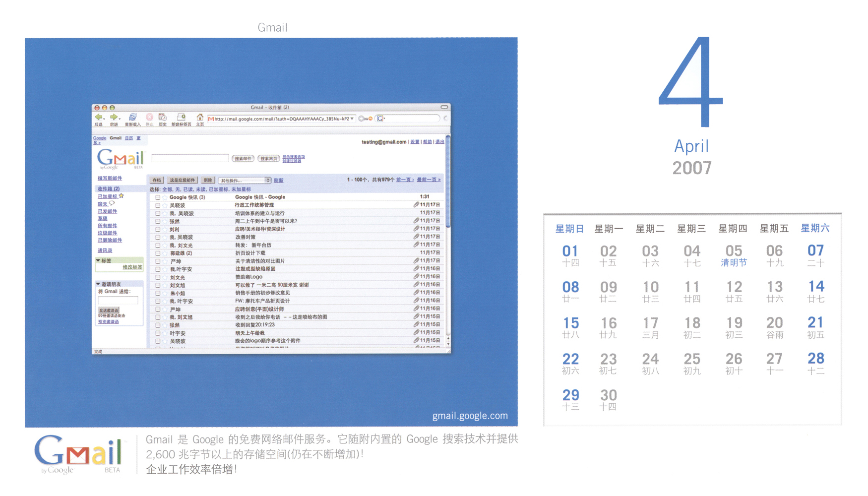Viewport: 868px width, 496px height.
Task: Click the scrollbar down arrow
Action: 448,344
